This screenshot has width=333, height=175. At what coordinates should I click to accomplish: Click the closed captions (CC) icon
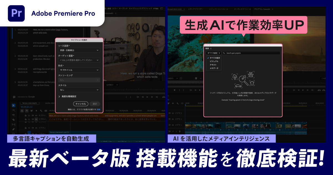point(45,111)
